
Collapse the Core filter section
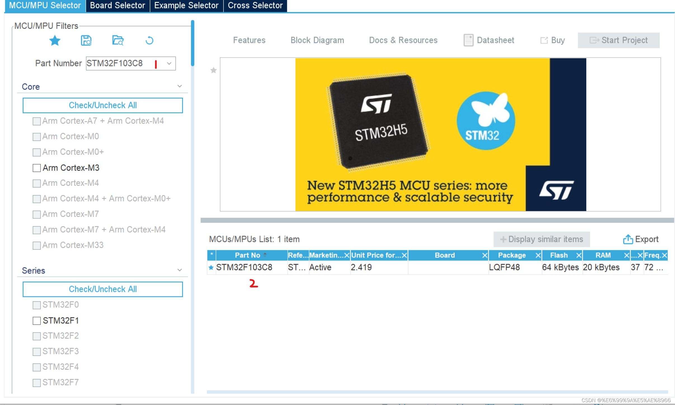point(180,86)
